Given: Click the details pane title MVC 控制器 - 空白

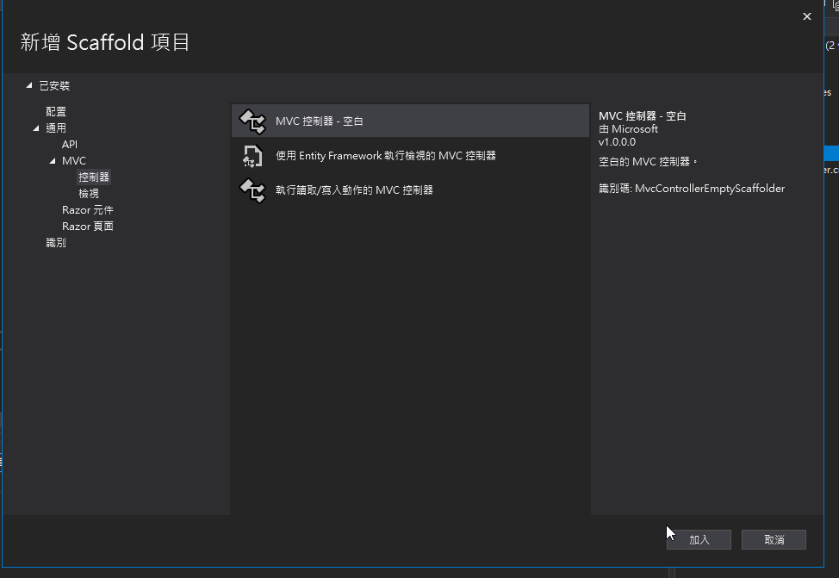Looking at the screenshot, I should coord(642,116).
